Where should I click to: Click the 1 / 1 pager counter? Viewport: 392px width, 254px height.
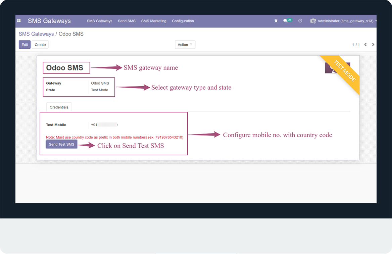point(356,45)
